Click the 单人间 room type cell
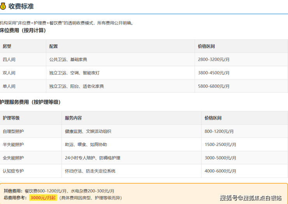288x204 pixels. (x=9, y=86)
